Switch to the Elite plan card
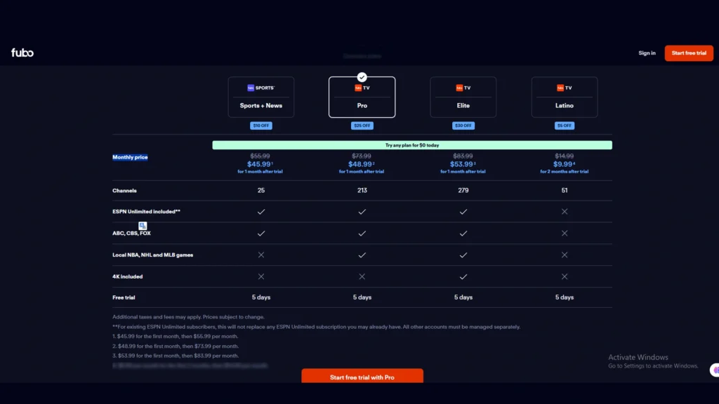Viewport: 719px width, 404px height. pos(463,97)
